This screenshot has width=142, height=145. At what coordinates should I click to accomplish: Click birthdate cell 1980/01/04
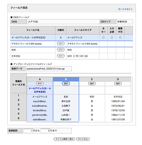[118, 101]
